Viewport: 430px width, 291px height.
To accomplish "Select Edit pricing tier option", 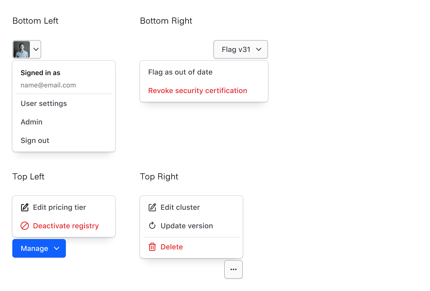I will pyautogui.click(x=59, y=207).
